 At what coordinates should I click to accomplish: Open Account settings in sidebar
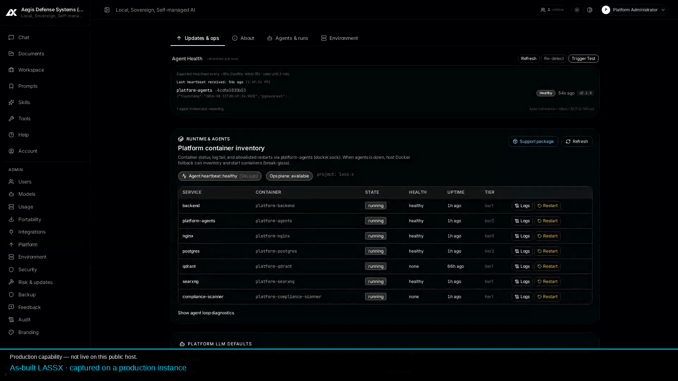(45, 151)
